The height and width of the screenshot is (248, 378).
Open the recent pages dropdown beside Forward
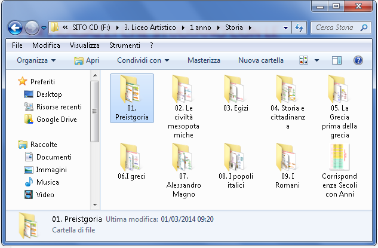click(x=44, y=28)
